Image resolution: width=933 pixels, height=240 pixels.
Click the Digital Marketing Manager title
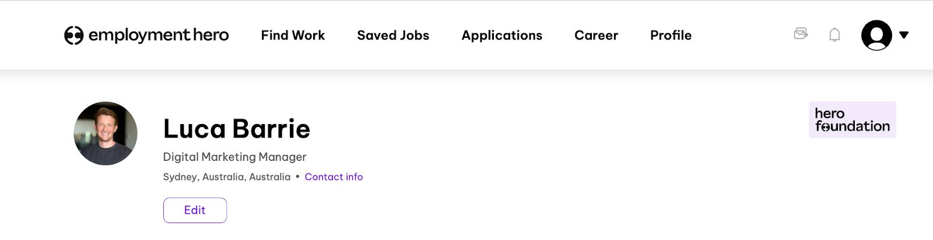(234, 157)
